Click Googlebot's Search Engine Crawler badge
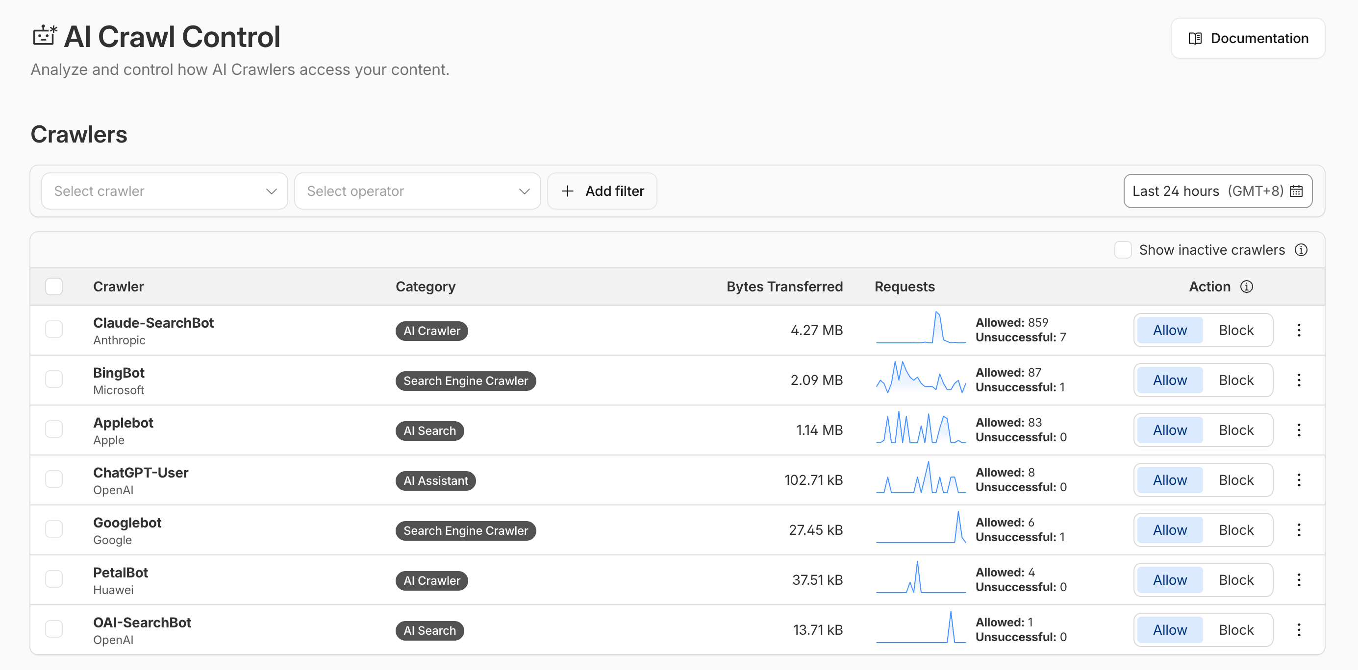The height and width of the screenshot is (670, 1358). [465, 531]
